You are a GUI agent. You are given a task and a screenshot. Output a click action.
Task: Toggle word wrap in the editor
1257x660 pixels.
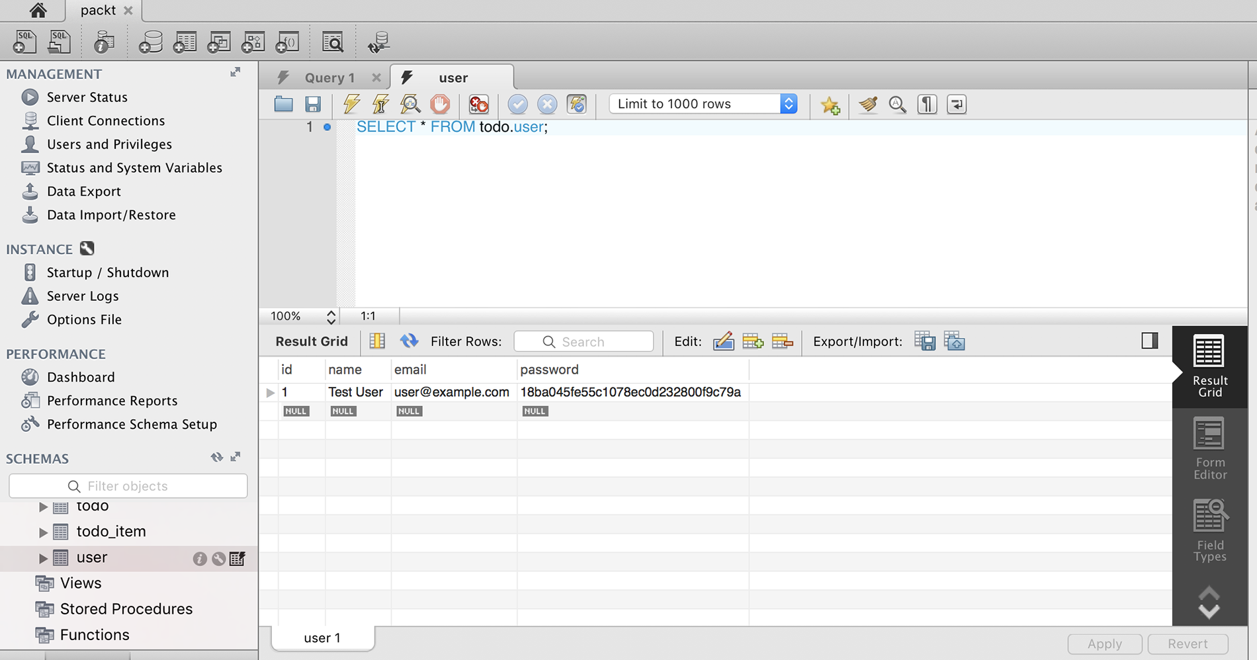pyautogui.click(x=957, y=104)
